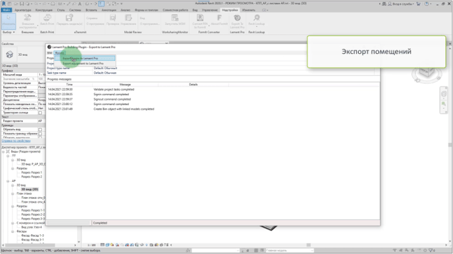This screenshot has height=254, width=453.
Task: Collapse the Фасады tree node
Action: point(13,231)
